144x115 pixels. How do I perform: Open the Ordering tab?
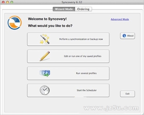pyautogui.click(x=83, y=9)
